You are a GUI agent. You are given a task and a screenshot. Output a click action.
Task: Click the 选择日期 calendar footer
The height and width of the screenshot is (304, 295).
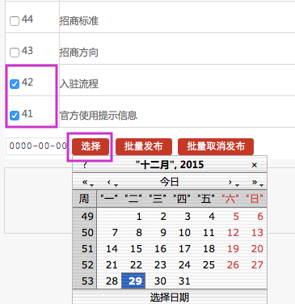(170, 297)
